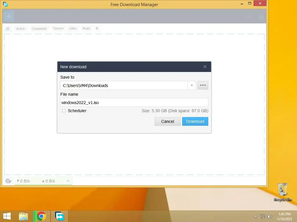Minimize the Free Download Manager window
The image size is (297, 222).
[x=242, y=3]
